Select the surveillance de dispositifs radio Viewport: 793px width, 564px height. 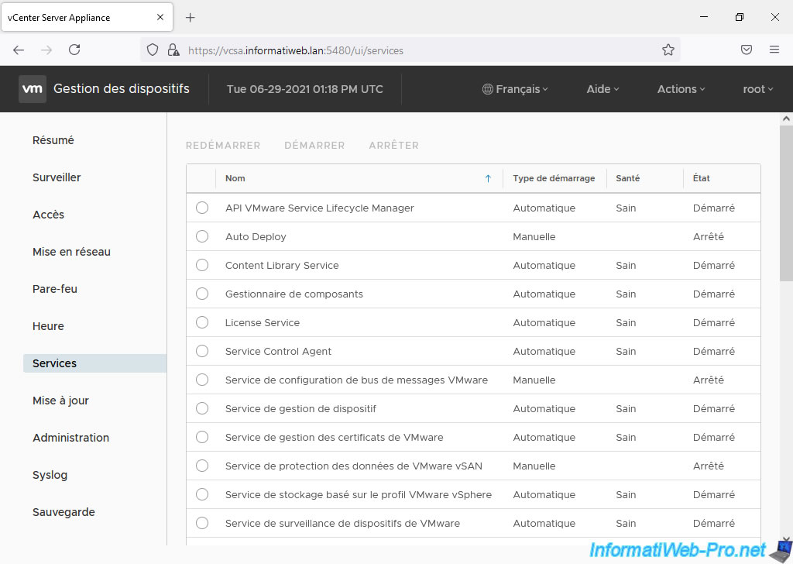pyautogui.click(x=202, y=523)
